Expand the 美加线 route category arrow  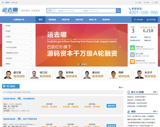pos(31,26)
